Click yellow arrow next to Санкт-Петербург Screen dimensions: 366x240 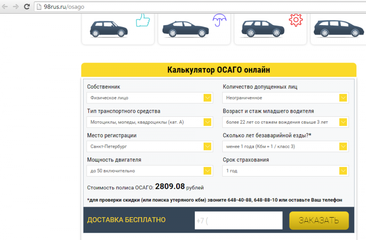(x=207, y=146)
